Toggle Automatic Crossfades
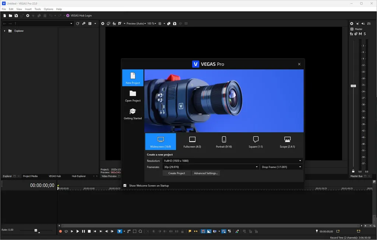377x240 pixels. coord(209,231)
